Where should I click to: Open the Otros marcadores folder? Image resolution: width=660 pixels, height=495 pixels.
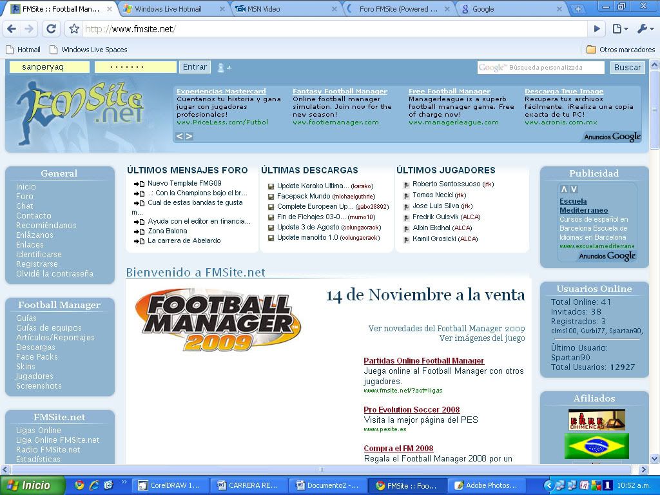tap(621, 50)
